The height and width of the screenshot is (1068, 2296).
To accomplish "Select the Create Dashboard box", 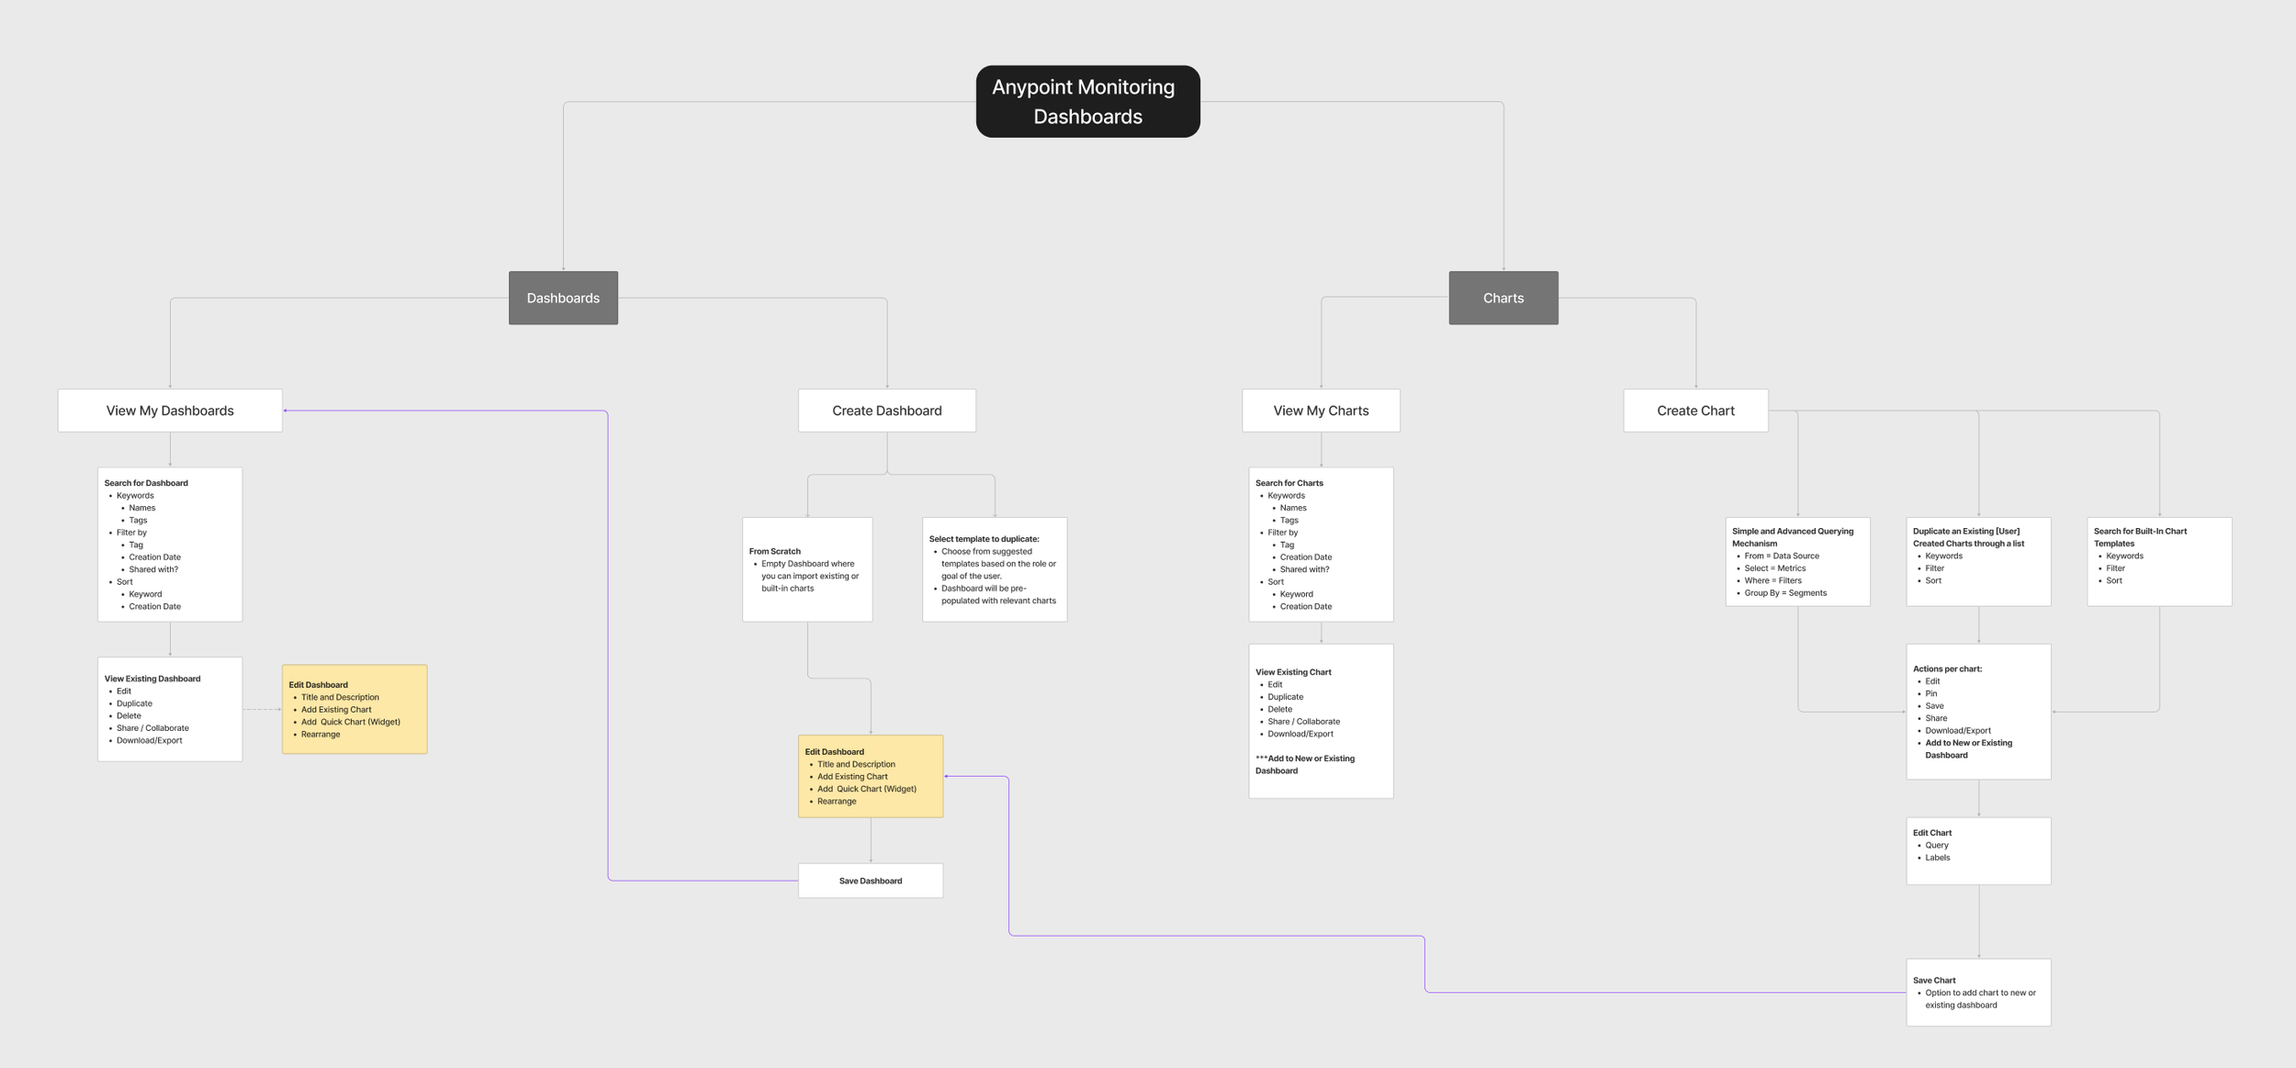I will pyautogui.click(x=886, y=410).
